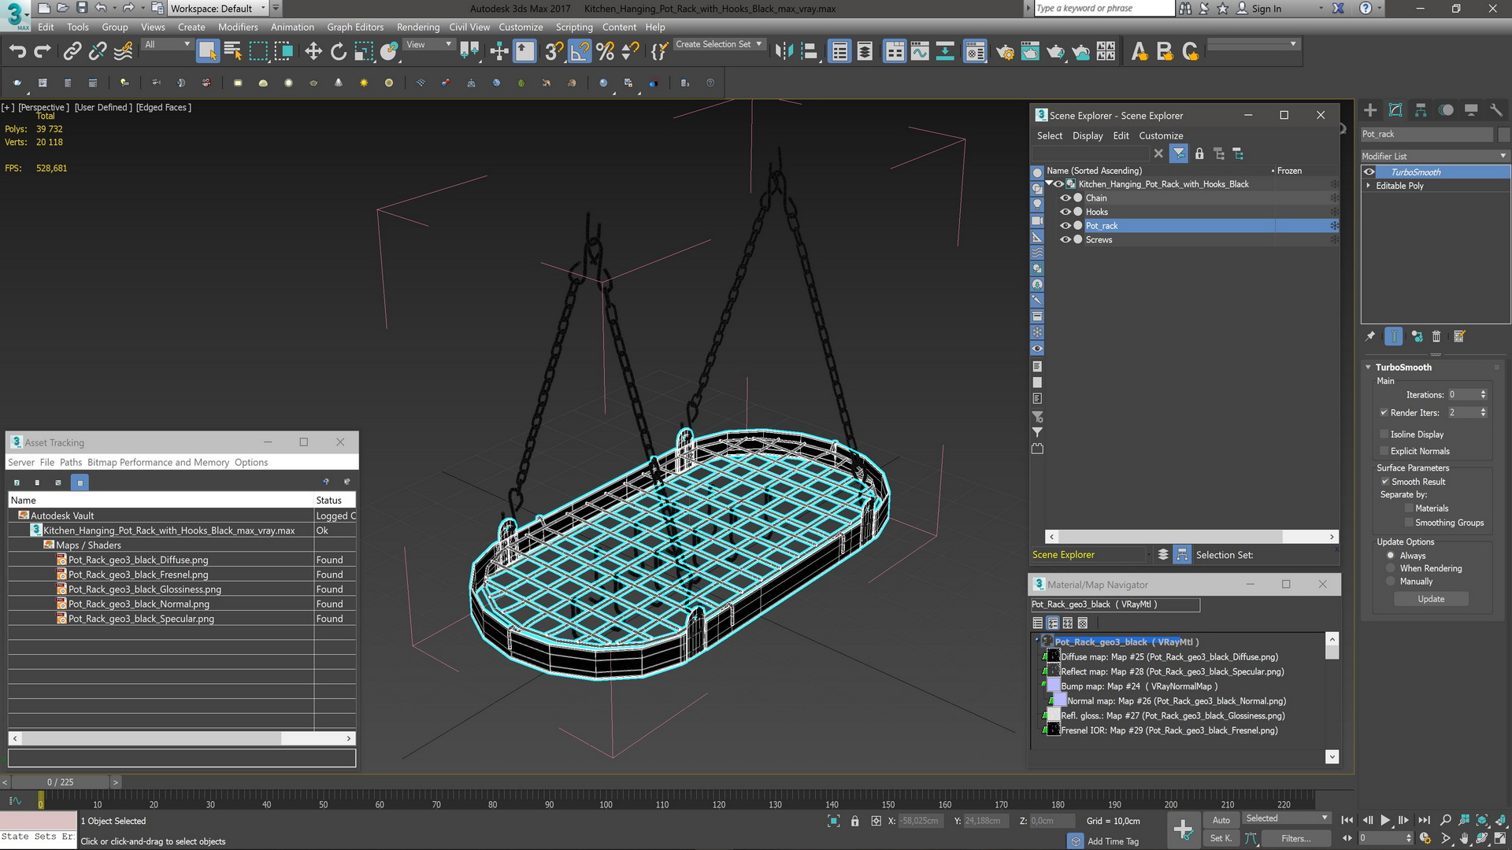Open the Workspace Default dropdown
Viewport: 1512px width, 850px height.
coord(218,9)
